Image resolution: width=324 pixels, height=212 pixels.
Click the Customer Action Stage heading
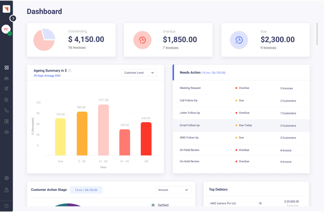click(49, 190)
